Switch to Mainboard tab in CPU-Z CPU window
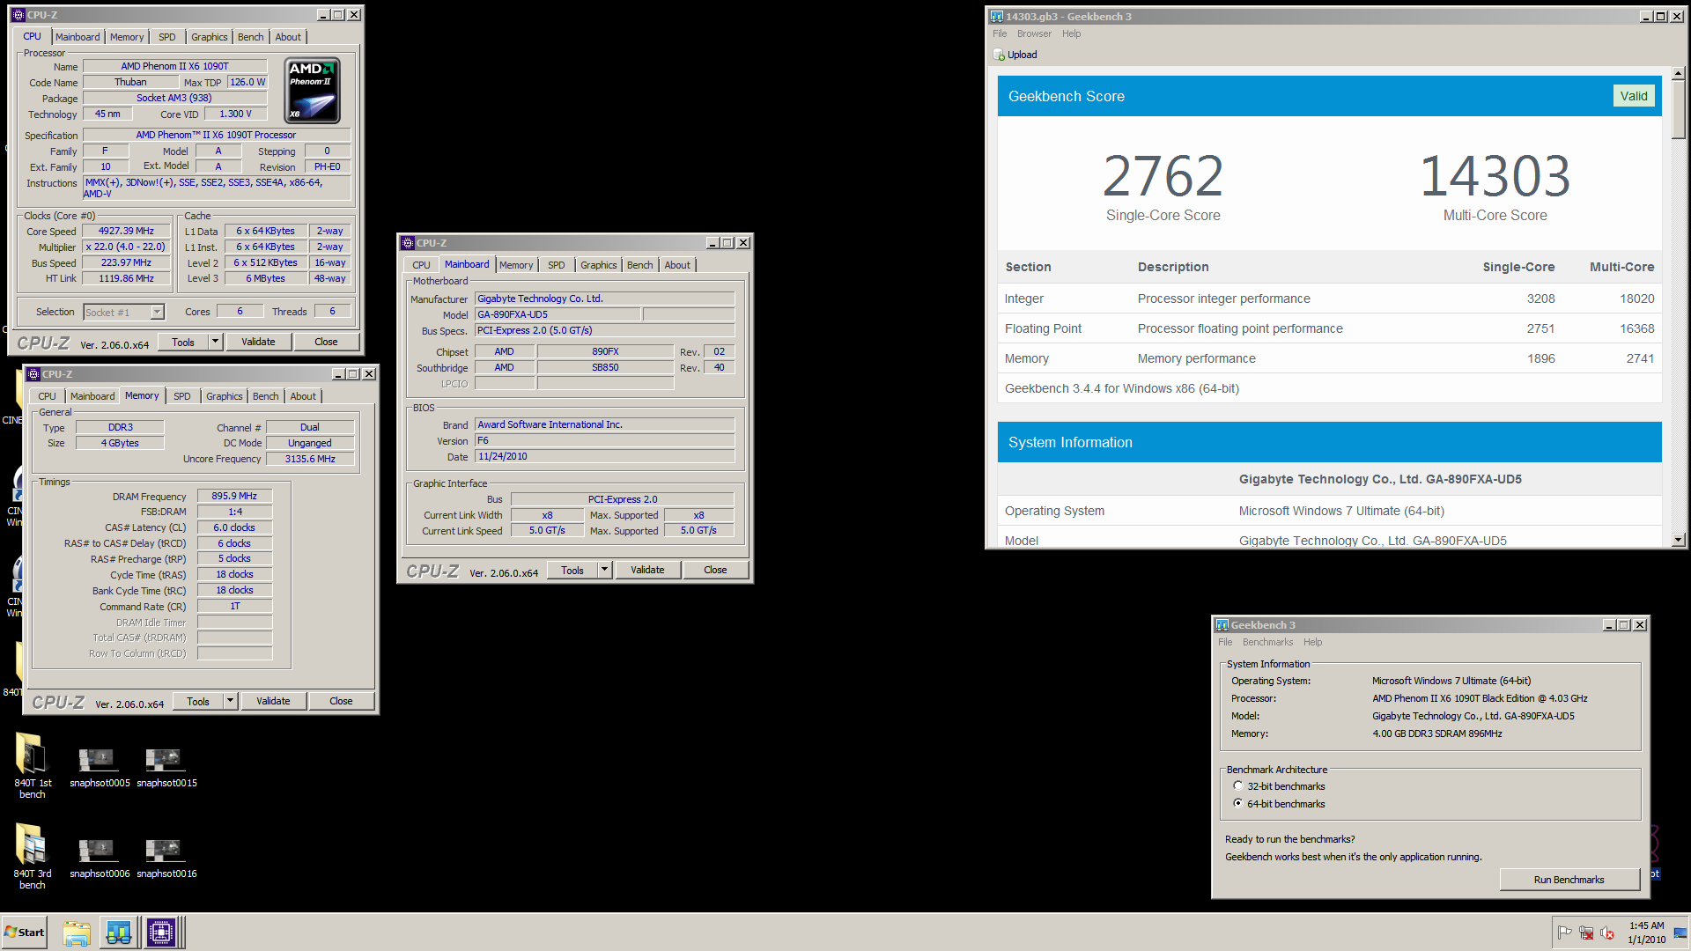Screen dimensions: 1691x951 pyautogui.click(x=78, y=37)
